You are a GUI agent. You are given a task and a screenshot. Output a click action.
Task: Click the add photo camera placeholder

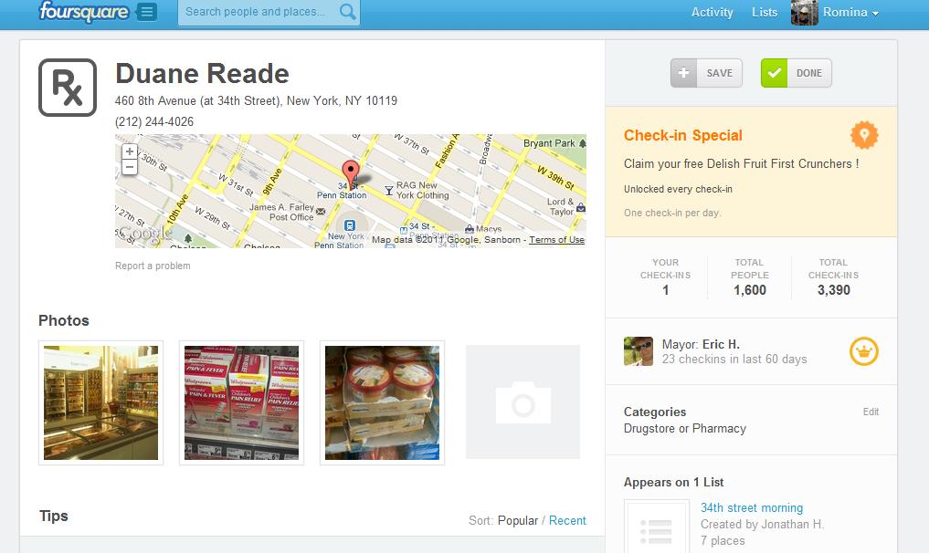pos(523,402)
